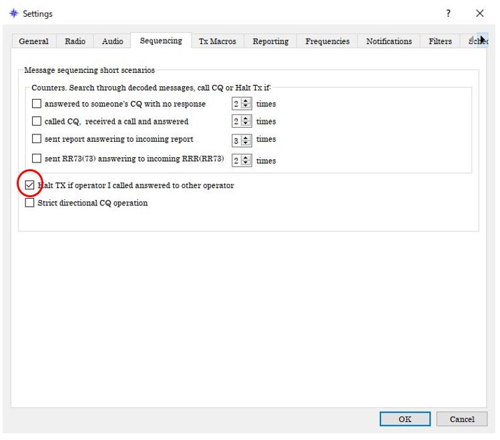Image resolution: width=500 pixels, height=440 pixels.
Task: Click spinner arrows for no-response counter
Action: pos(246,104)
